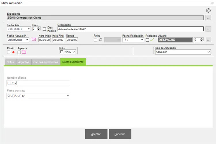The height and width of the screenshot is (144, 216).
Task: Open the settings gear icon
Action: point(208,10)
